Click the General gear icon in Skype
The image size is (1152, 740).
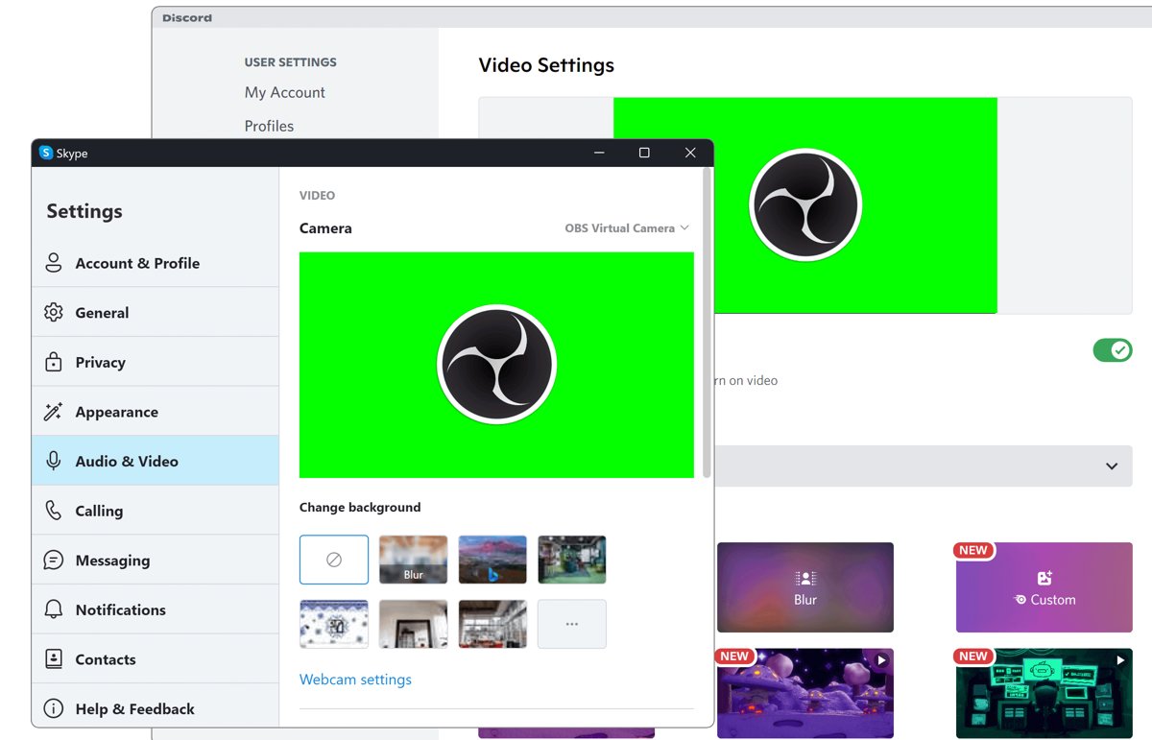pyautogui.click(x=54, y=313)
